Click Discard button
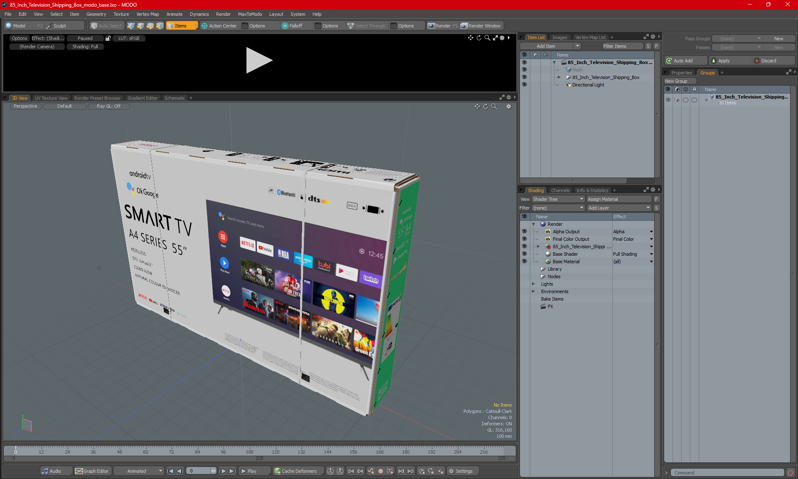 coord(773,61)
